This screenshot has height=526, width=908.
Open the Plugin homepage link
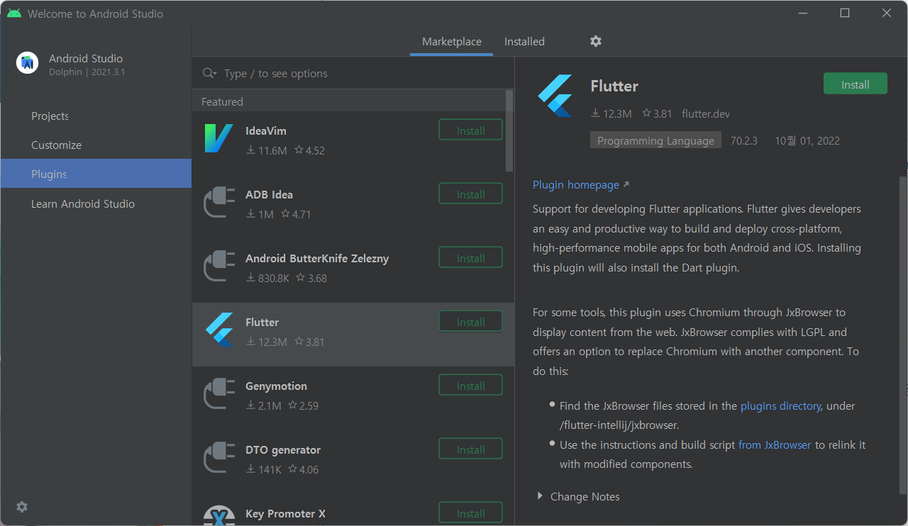581,184
